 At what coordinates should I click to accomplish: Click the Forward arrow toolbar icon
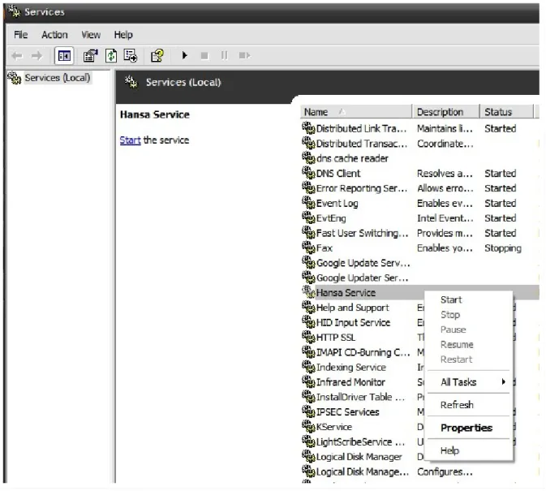pyautogui.click(x=37, y=56)
